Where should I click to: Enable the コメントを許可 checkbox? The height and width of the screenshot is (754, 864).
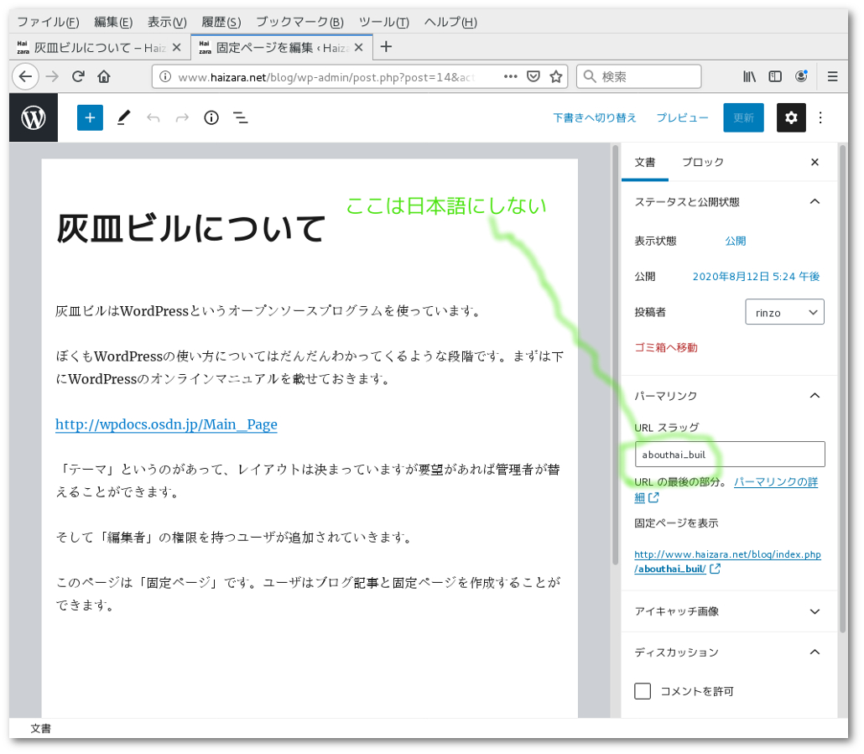point(643,691)
